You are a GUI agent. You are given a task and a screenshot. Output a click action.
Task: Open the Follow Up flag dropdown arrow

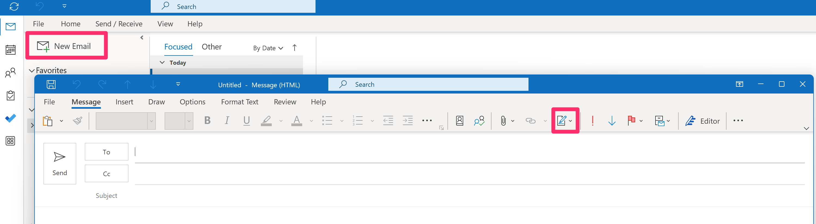[x=641, y=121]
